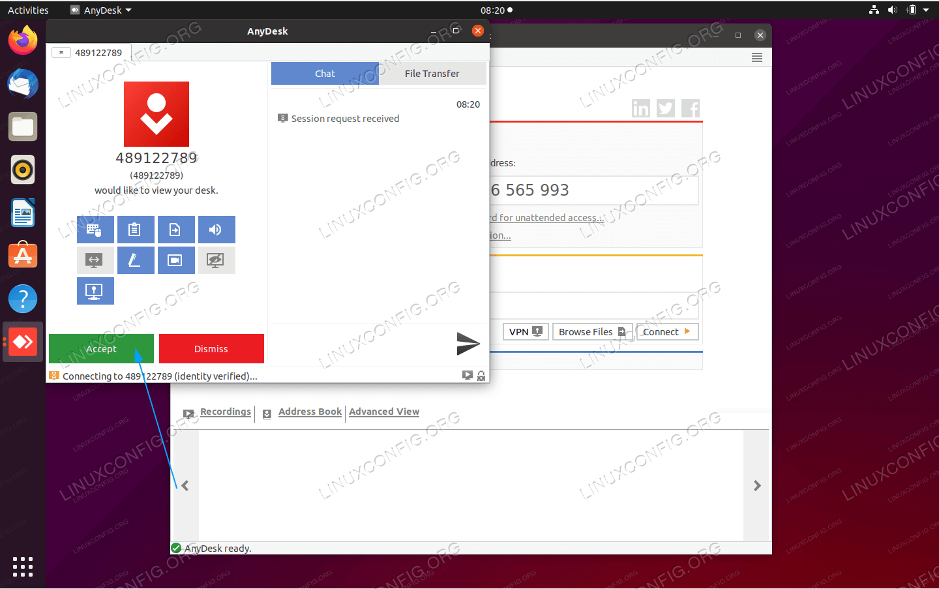Click the green ready checkmark status icon

tap(176, 548)
